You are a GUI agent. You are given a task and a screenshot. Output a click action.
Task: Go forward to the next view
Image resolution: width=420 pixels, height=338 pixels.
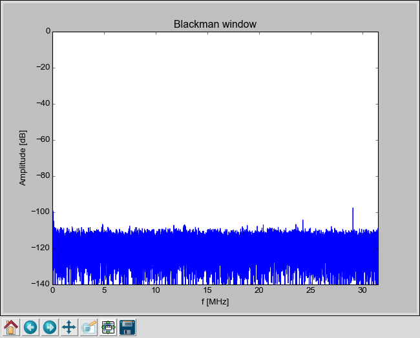click(x=50, y=327)
